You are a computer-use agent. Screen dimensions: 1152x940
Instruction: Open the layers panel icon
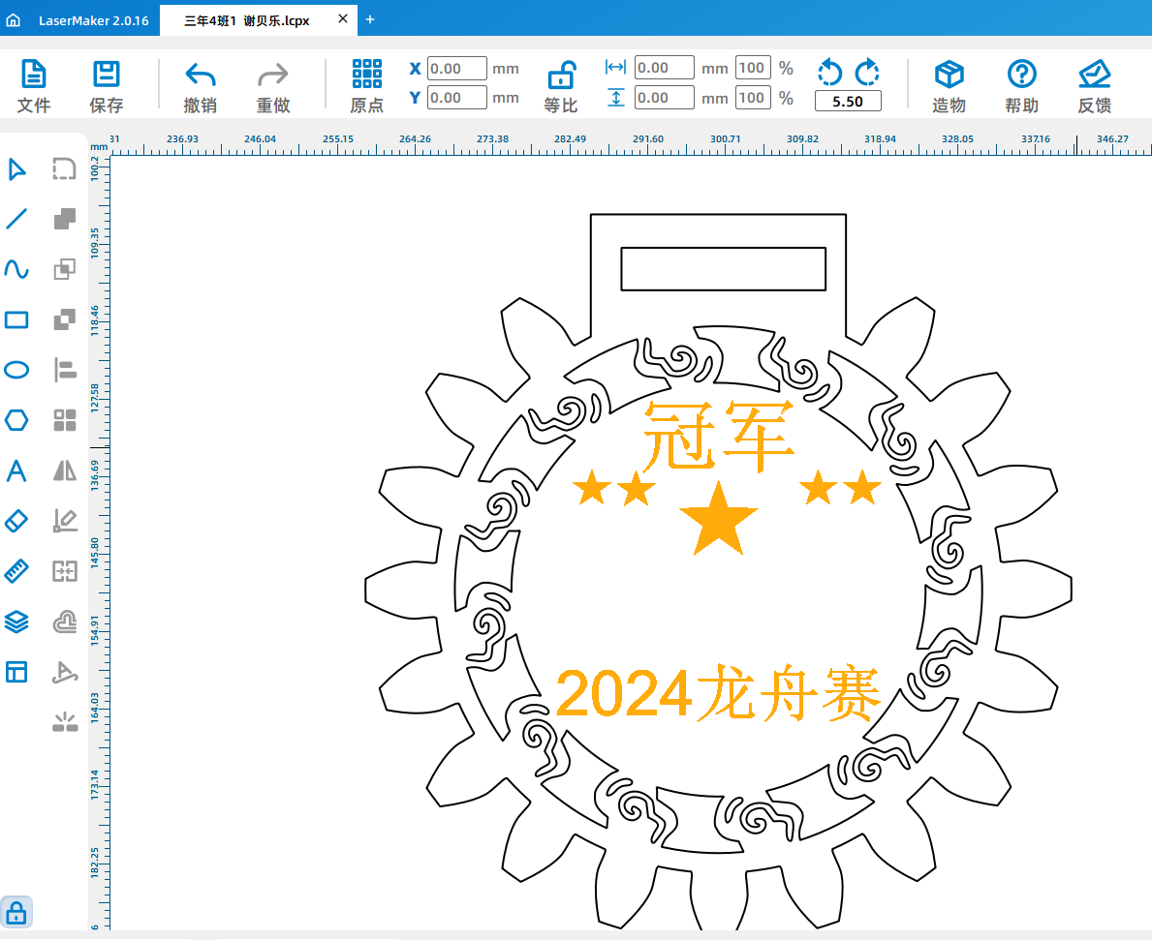17,622
